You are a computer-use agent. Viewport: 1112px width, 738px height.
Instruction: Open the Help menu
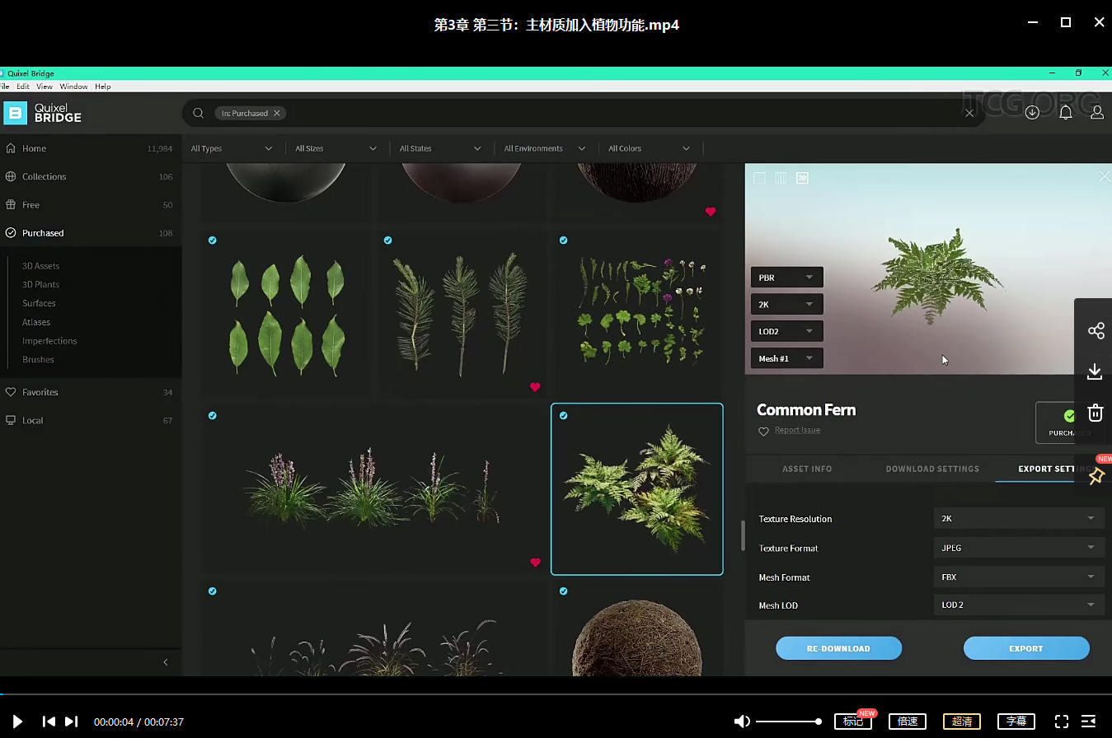pos(103,86)
